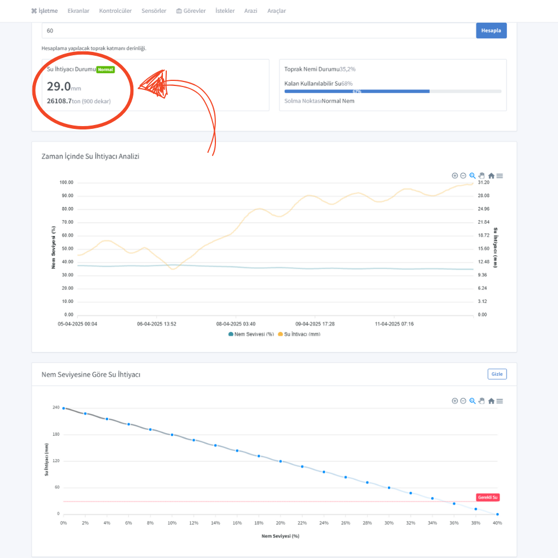Enable panning on the moisture-level chart
Screen dimensions: 558x558
[482, 401]
